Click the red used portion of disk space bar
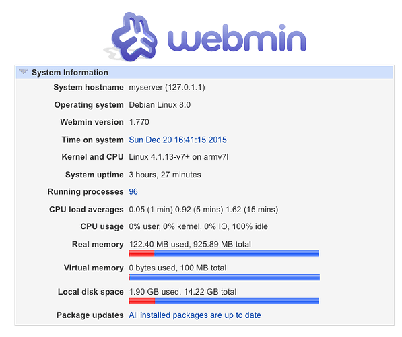Image resolution: width=402 pixels, height=337 pixels. [x=142, y=301]
